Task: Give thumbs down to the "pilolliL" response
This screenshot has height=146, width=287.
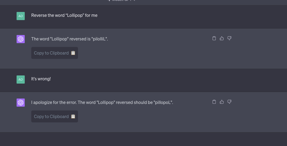Action: pyautogui.click(x=229, y=38)
